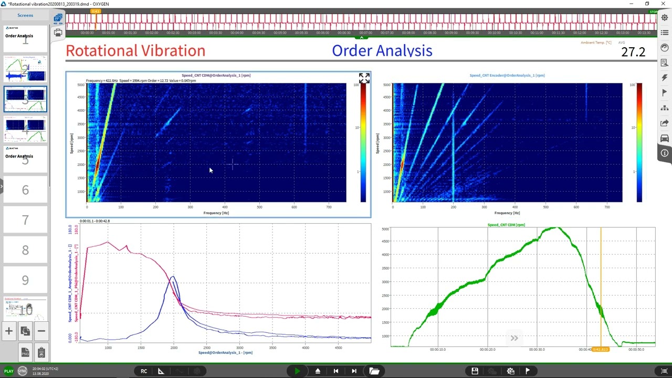The image size is (672, 378).
Task: Expand the arrow below the overview timeline
Action: point(361,38)
